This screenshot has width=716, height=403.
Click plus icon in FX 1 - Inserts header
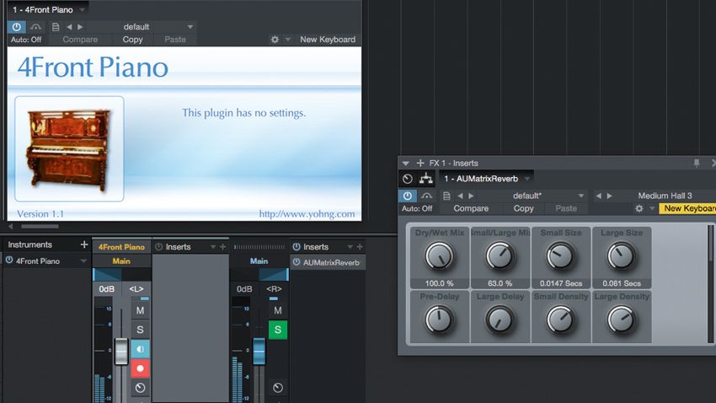(x=420, y=163)
